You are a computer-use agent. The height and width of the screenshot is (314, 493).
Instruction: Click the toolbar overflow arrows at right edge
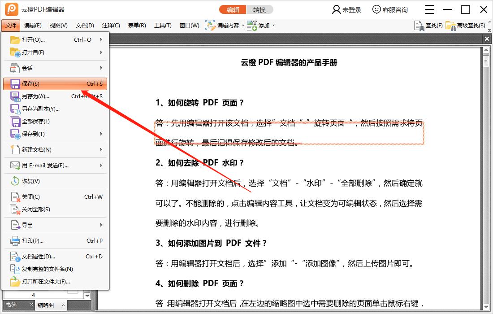[x=489, y=26]
